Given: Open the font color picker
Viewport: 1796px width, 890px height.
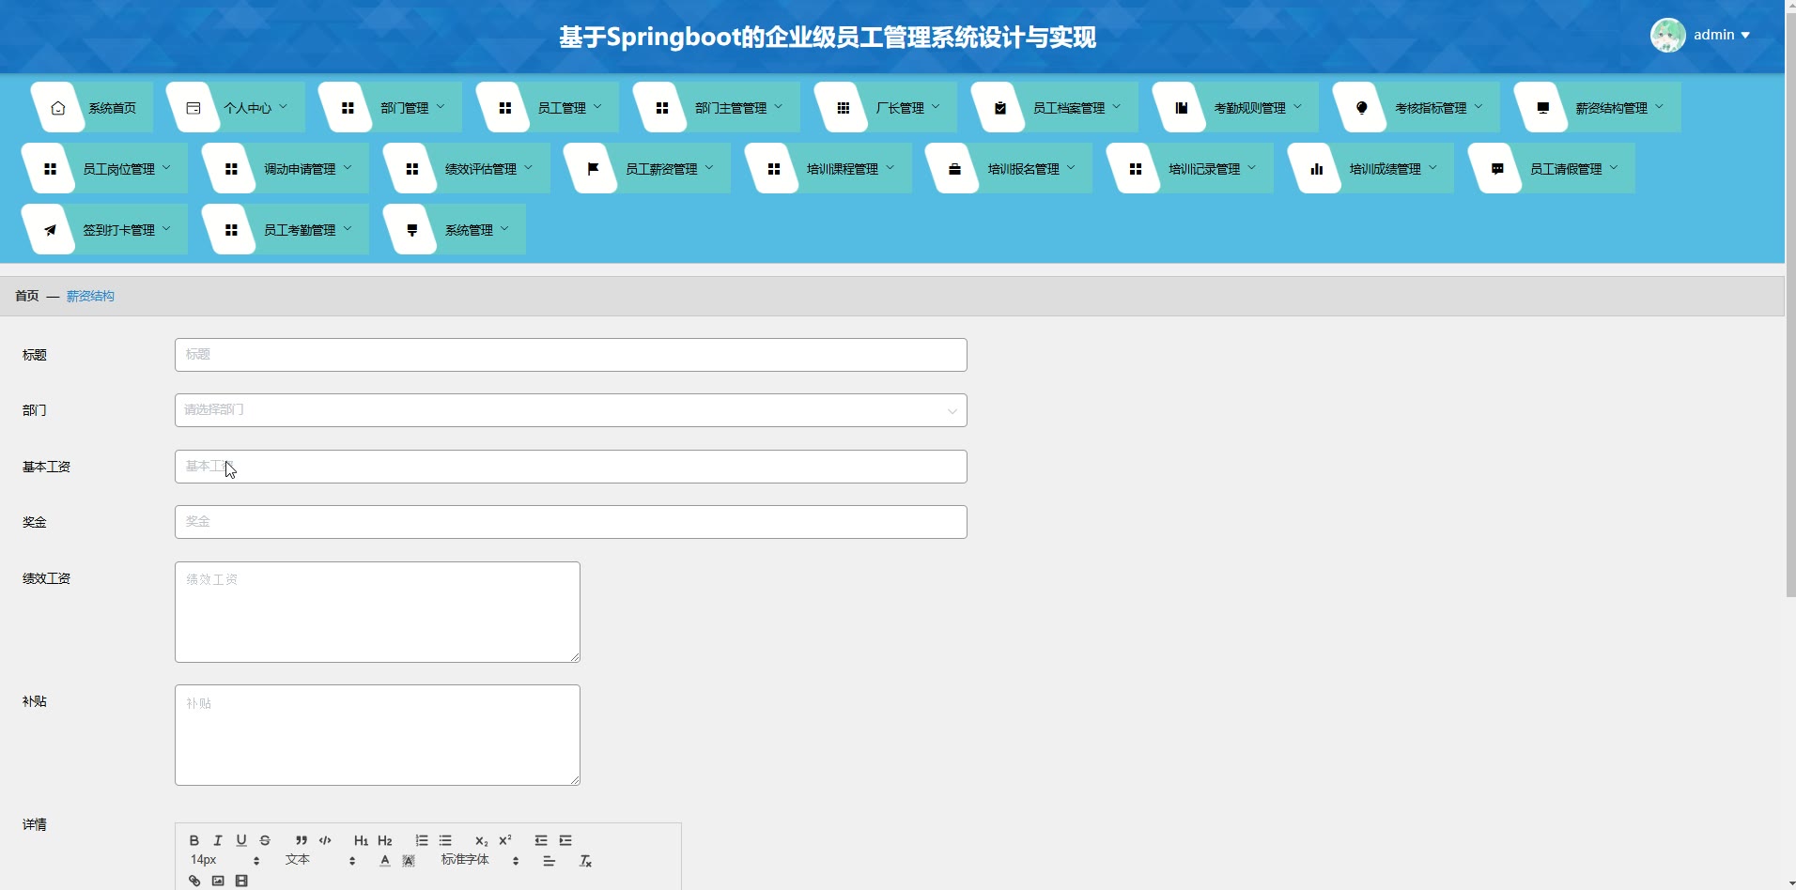Looking at the screenshot, I should click(385, 861).
